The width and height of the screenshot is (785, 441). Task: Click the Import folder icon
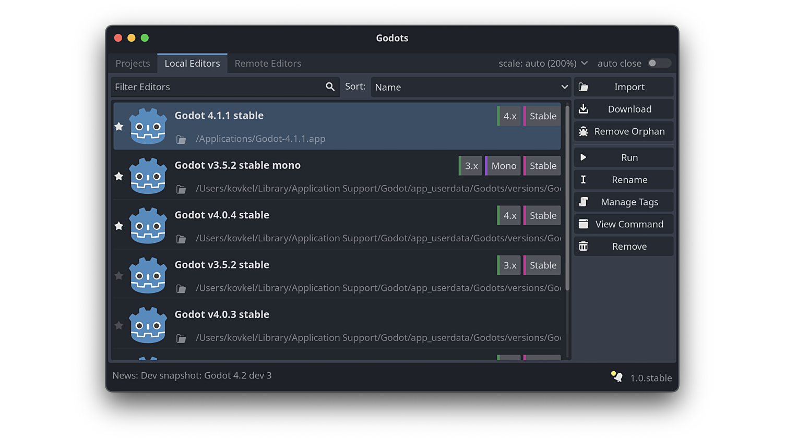[584, 87]
